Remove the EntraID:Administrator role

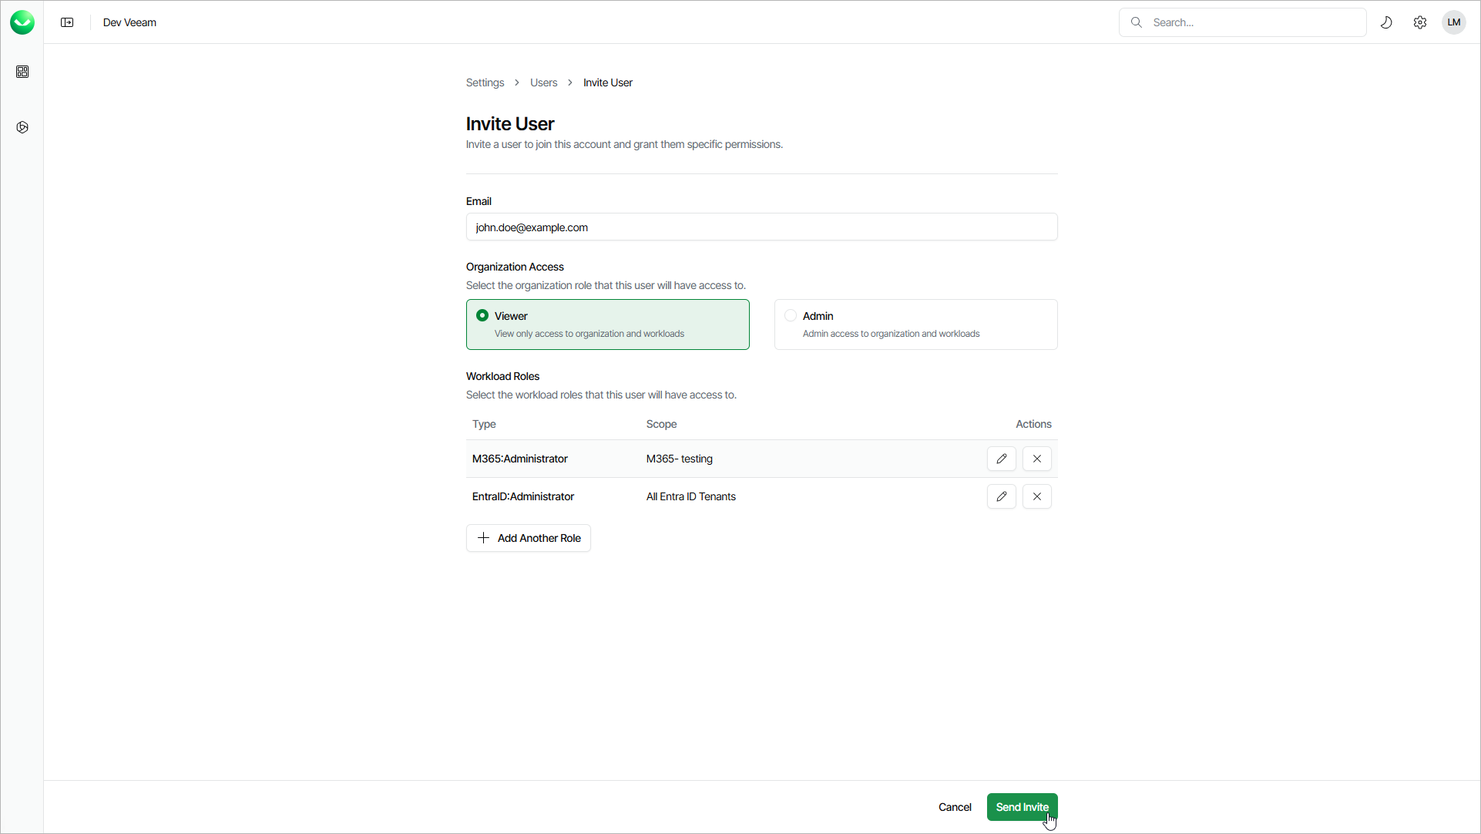point(1036,496)
